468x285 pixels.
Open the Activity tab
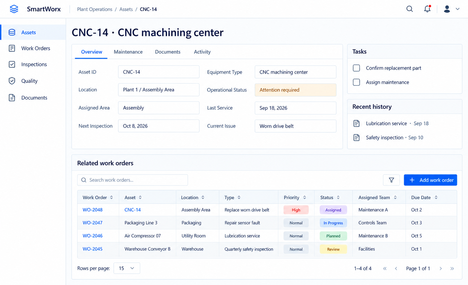202,52
